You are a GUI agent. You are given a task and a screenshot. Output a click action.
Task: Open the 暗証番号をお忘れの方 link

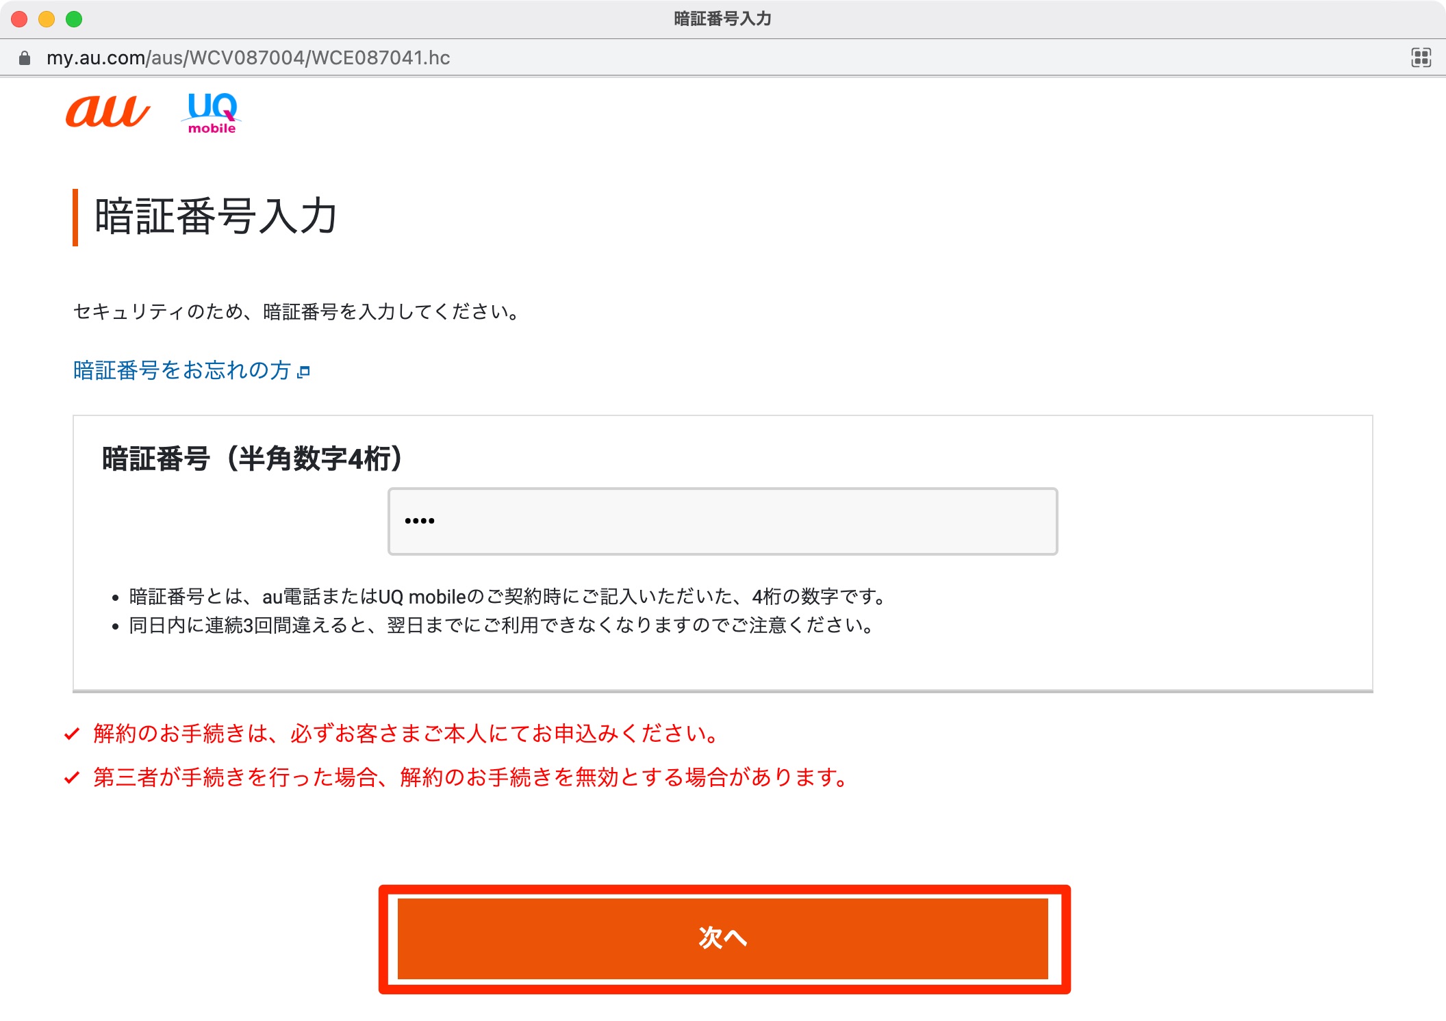(x=182, y=370)
